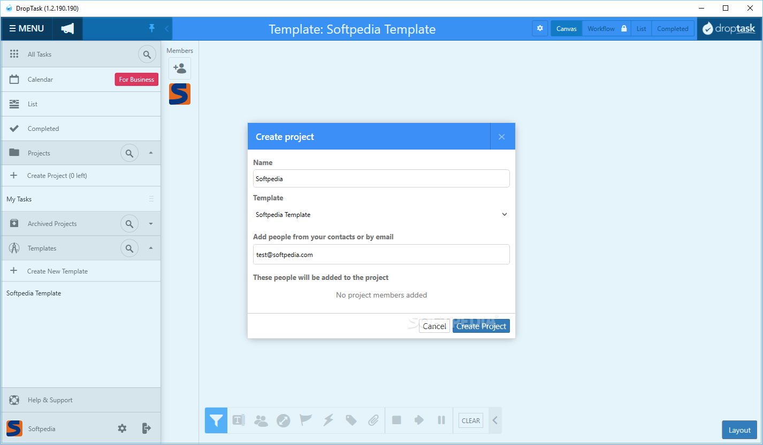Search templates magnifier icon

click(x=129, y=248)
